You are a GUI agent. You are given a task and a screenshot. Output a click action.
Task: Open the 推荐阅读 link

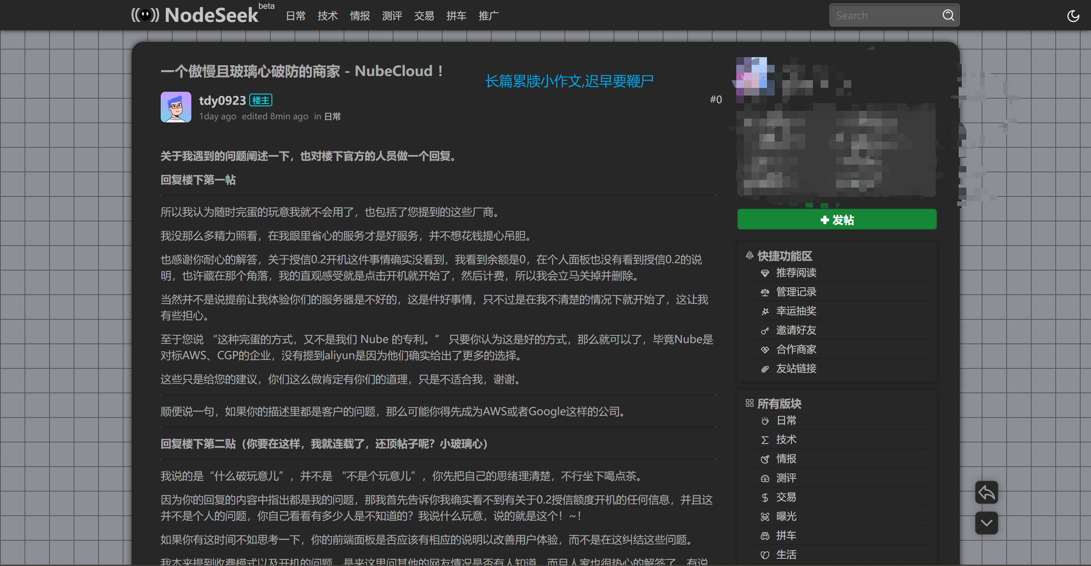(x=796, y=273)
